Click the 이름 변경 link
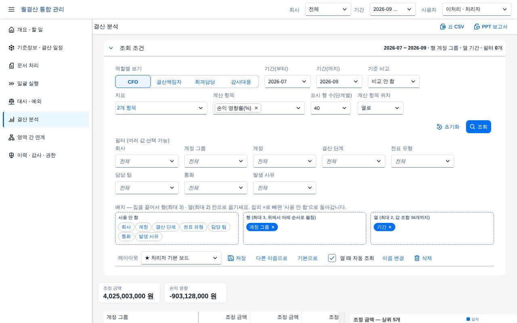The width and height of the screenshot is (517, 323). (x=393, y=258)
